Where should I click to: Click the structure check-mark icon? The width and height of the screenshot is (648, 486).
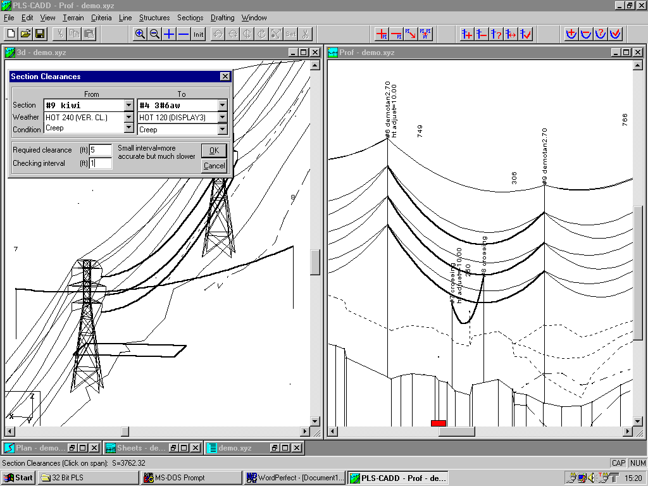pos(525,34)
